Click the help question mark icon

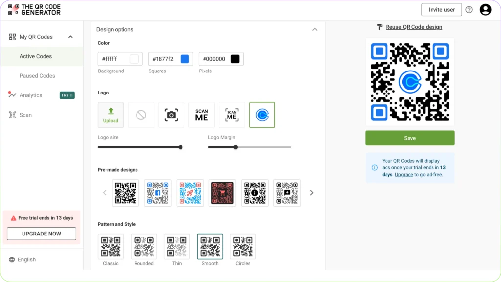tap(469, 9)
